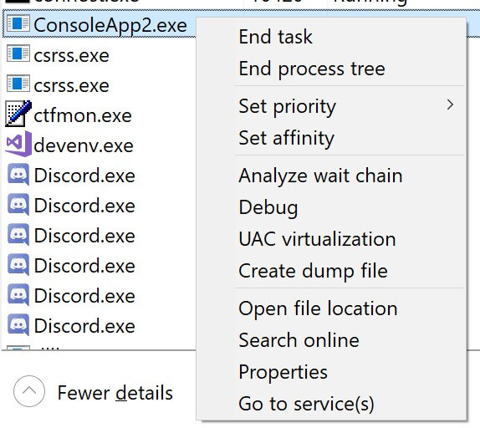Select devenv.exe process name

click(84, 145)
